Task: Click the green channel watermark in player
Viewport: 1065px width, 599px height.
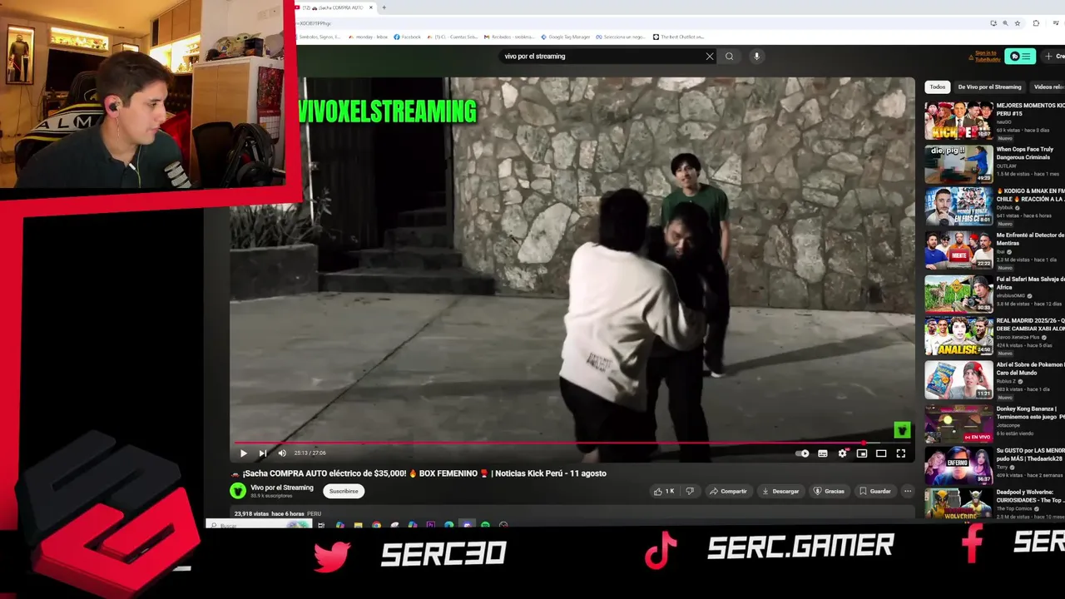Action: (x=902, y=430)
